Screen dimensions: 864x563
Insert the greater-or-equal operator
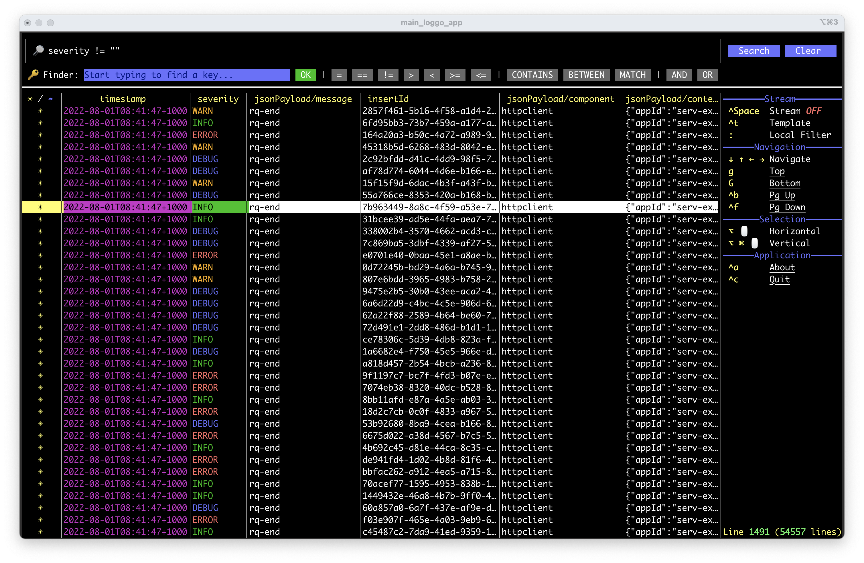pyautogui.click(x=455, y=75)
